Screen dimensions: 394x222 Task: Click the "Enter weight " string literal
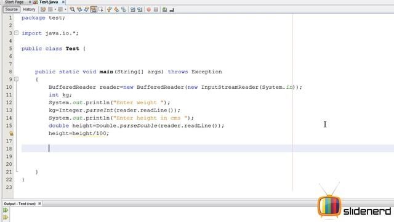(138, 103)
